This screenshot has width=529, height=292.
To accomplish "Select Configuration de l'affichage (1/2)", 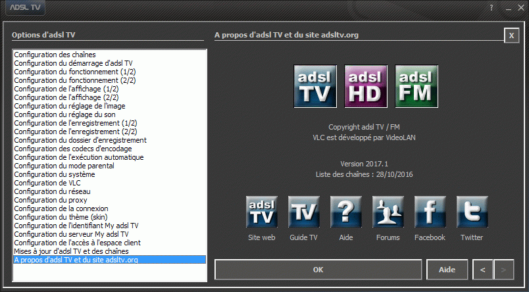I will [x=109, y=89].
